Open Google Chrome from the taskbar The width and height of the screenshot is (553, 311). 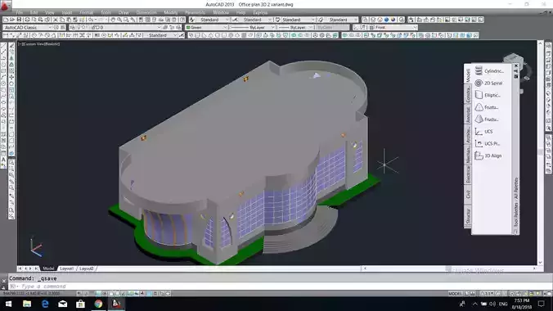[98, 304]
